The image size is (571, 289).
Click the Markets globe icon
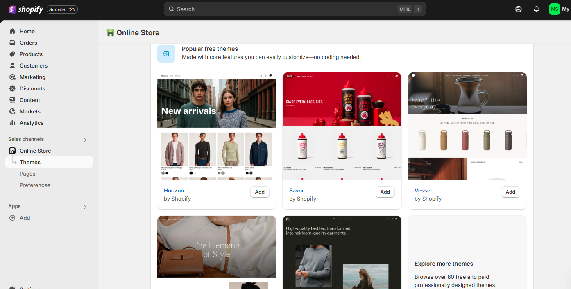[12, 111]
